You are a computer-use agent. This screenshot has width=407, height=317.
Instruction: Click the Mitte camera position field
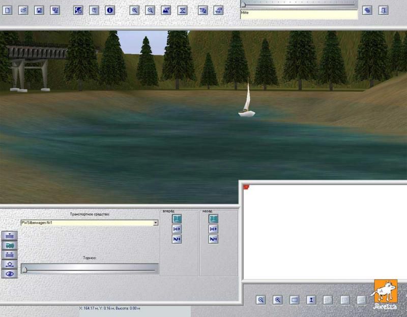click(298, 14)
